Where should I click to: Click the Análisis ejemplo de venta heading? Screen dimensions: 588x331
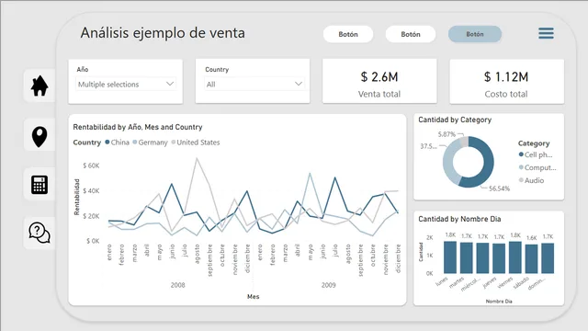point(163,33)
